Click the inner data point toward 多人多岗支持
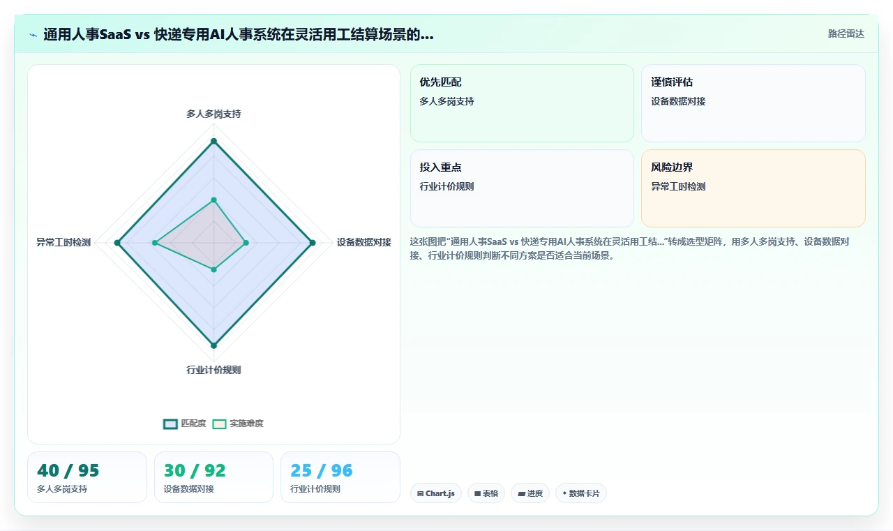 213,200
